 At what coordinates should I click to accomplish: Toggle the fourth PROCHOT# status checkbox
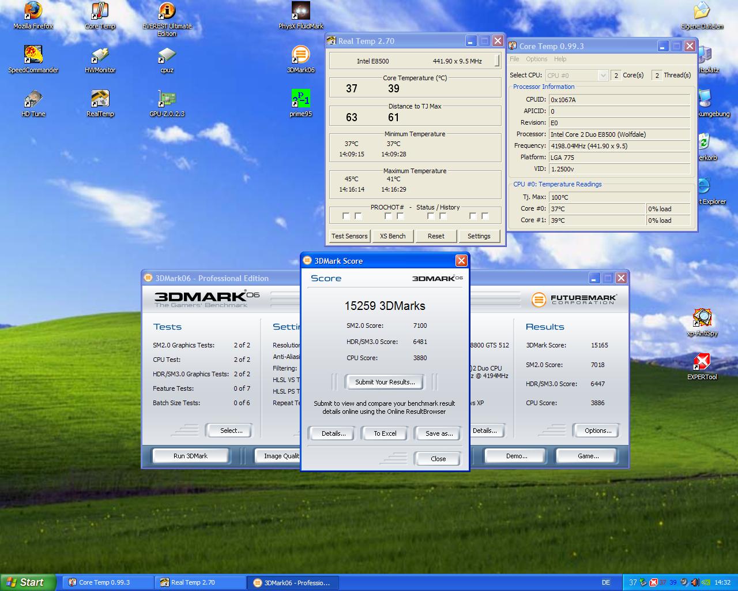click(x=400, y=216)
